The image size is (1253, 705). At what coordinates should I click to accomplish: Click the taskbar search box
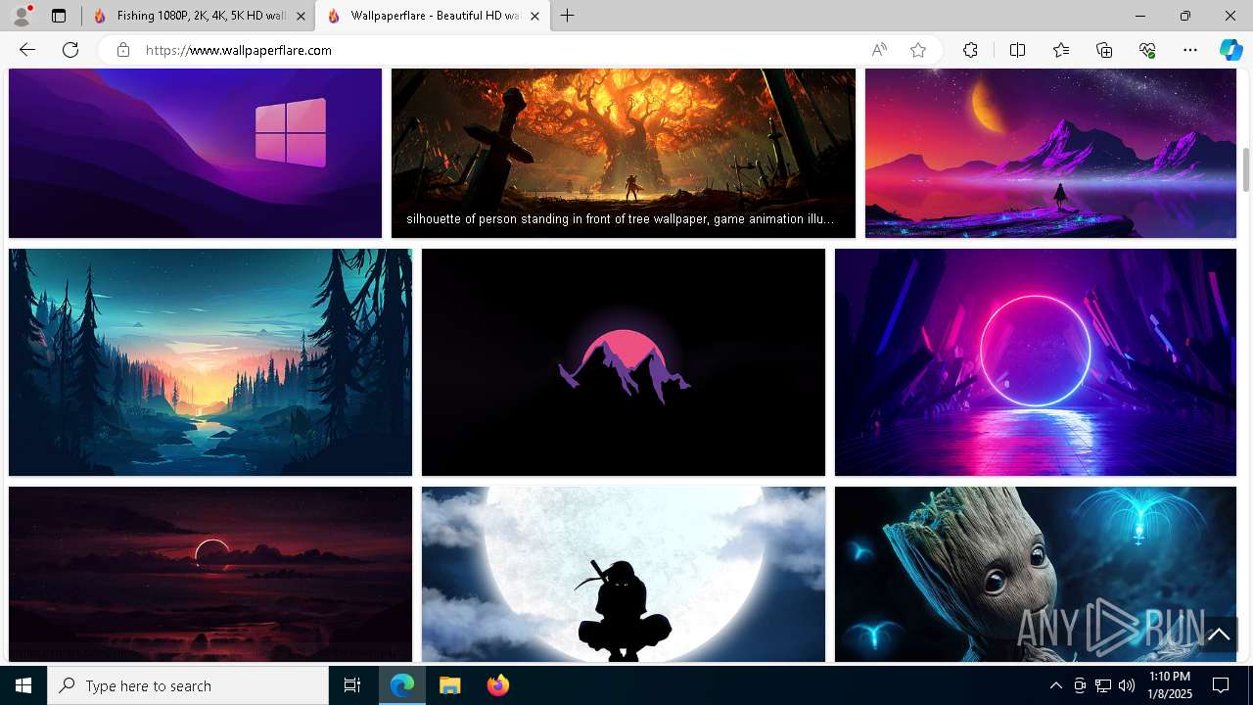[x=188, y=685]
